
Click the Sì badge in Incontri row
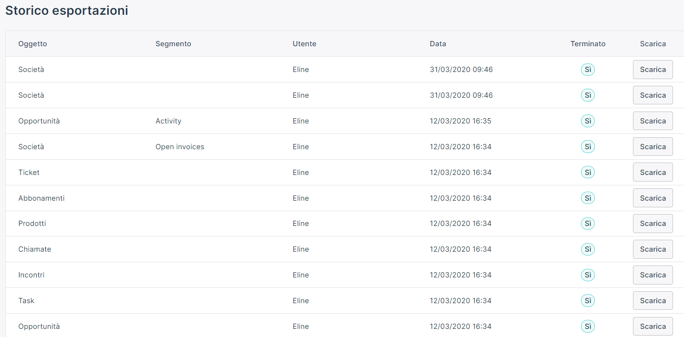(x=588, y=275)
